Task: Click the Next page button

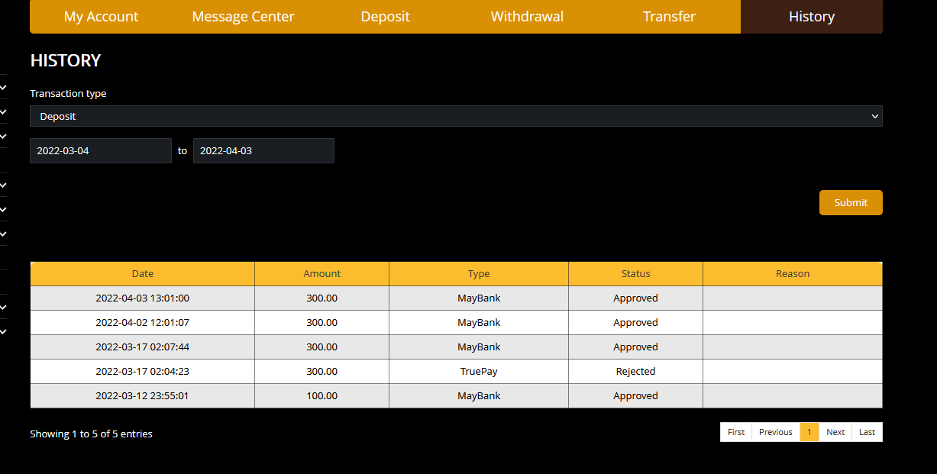Action: point(835,432)
